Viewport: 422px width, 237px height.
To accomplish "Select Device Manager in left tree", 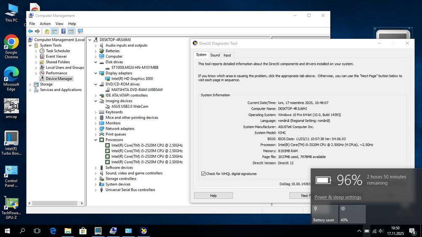I will click(59, 79).
